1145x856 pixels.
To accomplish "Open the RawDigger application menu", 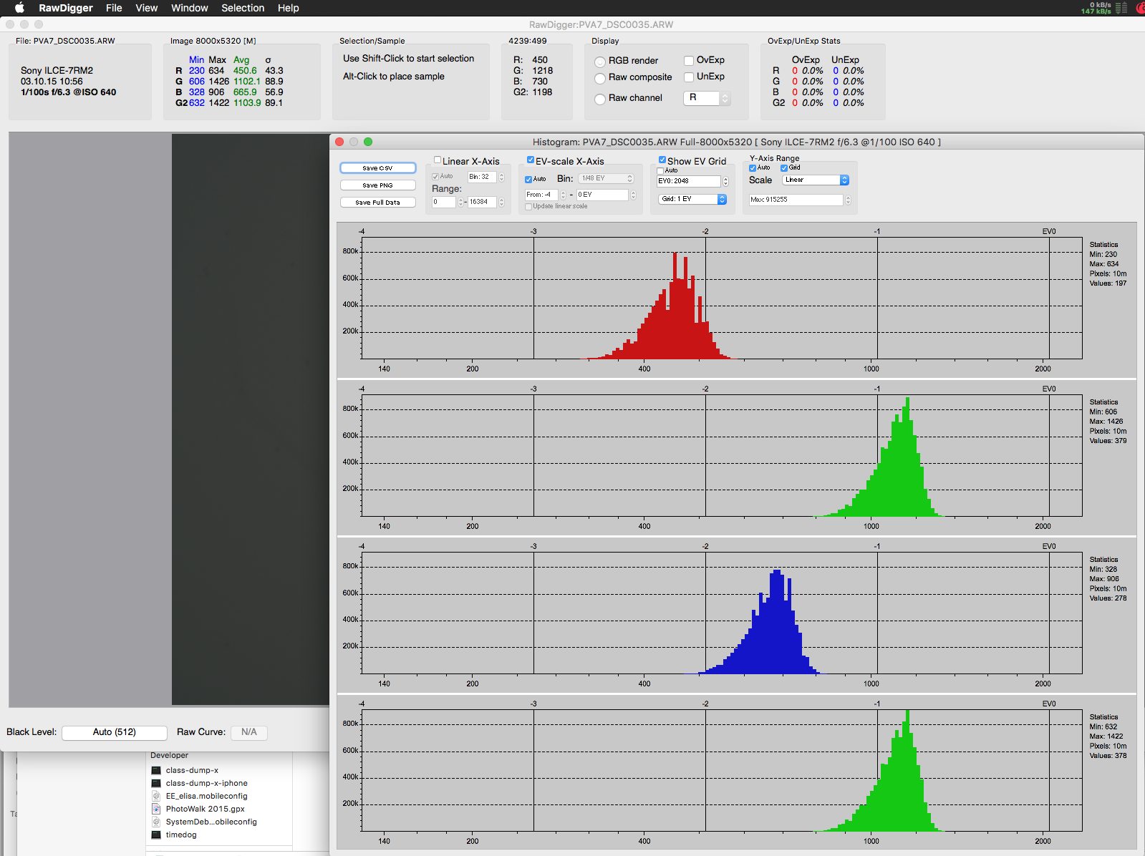I will (x=66, y=8).
